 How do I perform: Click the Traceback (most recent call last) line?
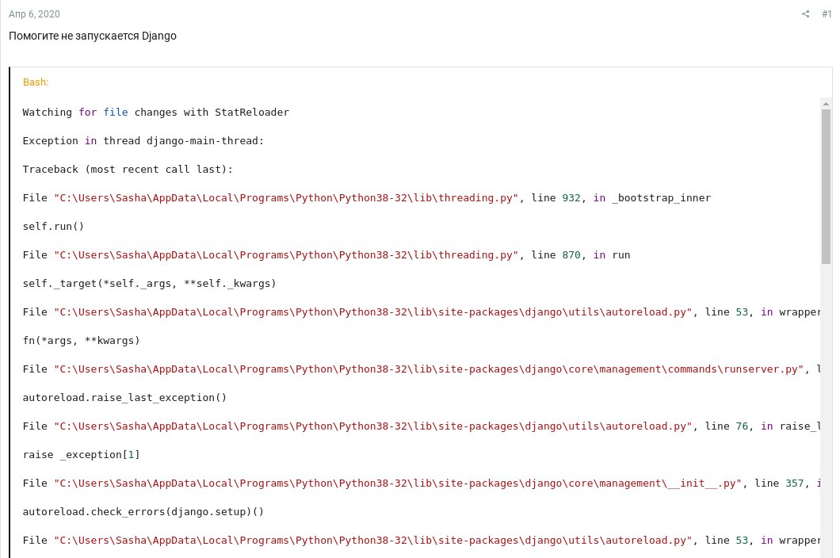(x=128, y=170)
